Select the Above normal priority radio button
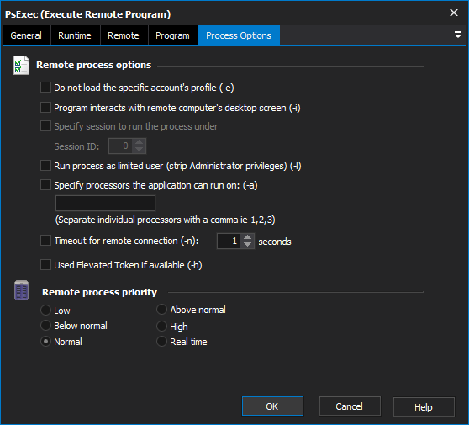 pos(162,310)
